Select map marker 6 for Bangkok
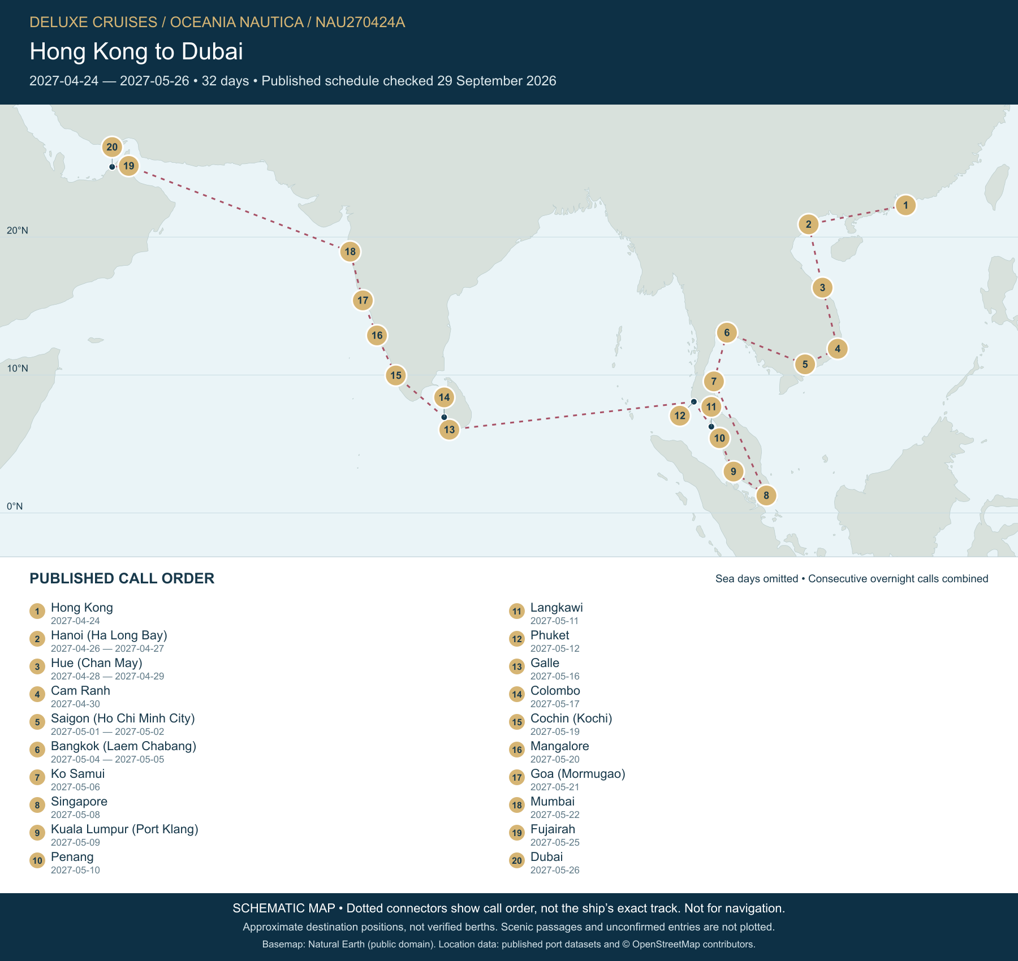 tap(727, 333)
